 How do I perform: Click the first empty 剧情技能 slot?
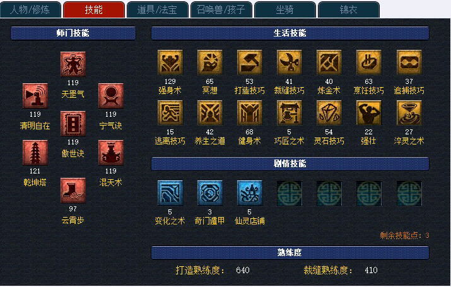(290, 193)
